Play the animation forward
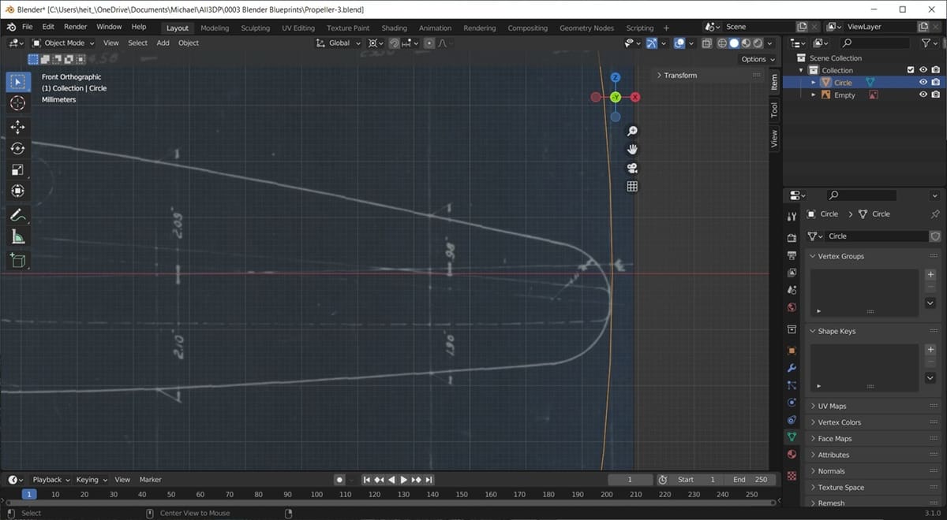Screen dimensions: 947x520 pos(404,480)
